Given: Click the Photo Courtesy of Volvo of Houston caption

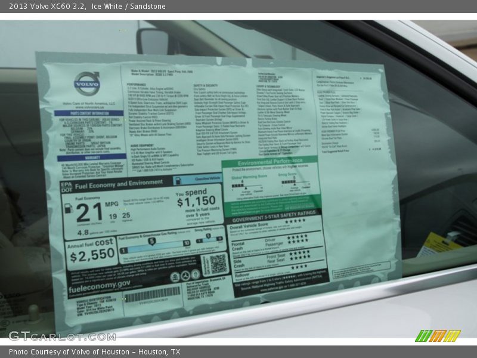Looking at the screenshot, I should tap(94, 352).
